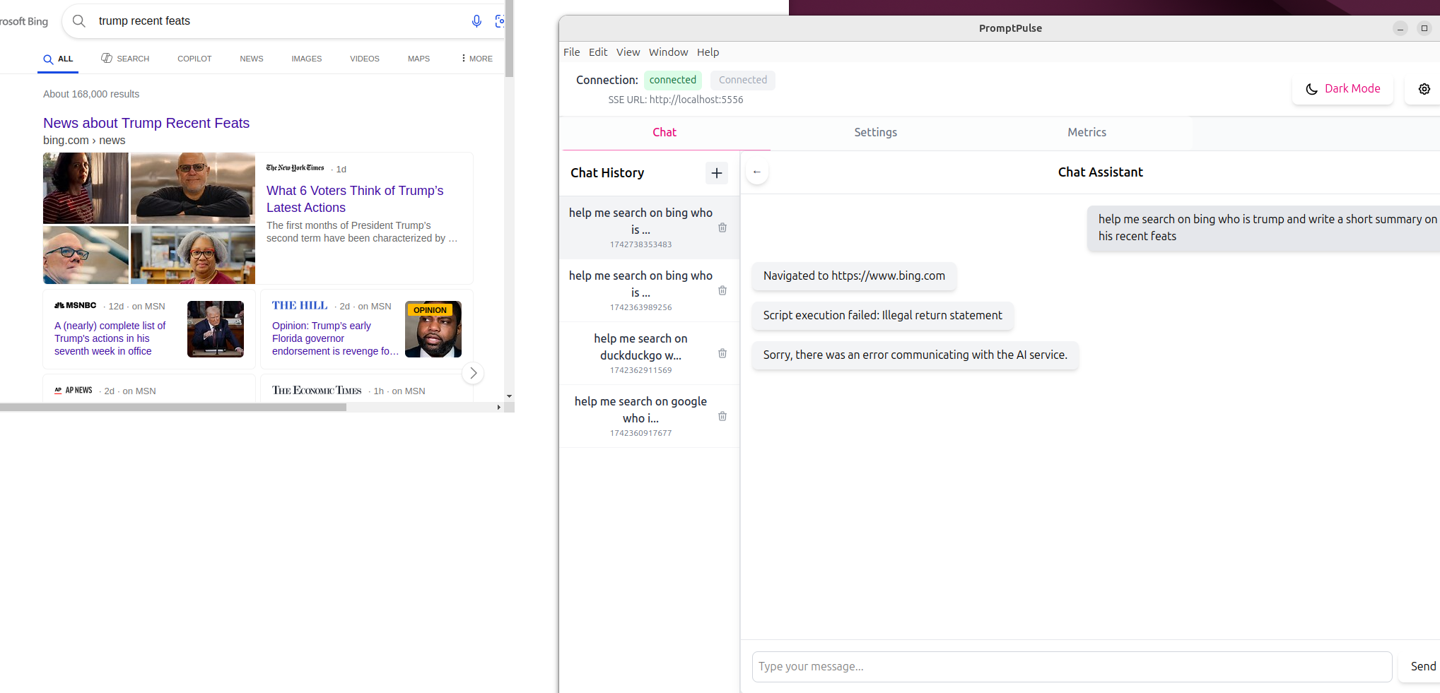Open the voter portraits collage thumbnail
The image size is (1440, 693).
pyautogui.click(x=149, y=218)
